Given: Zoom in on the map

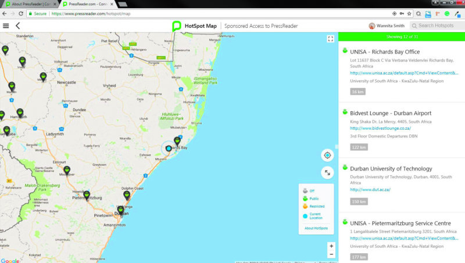Looking at the screenshot, I should coord(331,246).
